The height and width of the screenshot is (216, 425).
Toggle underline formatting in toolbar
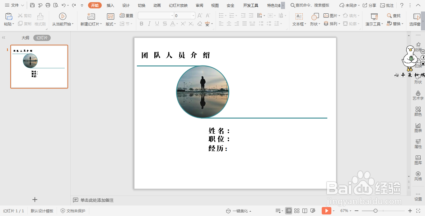click(x=156, y=24)
